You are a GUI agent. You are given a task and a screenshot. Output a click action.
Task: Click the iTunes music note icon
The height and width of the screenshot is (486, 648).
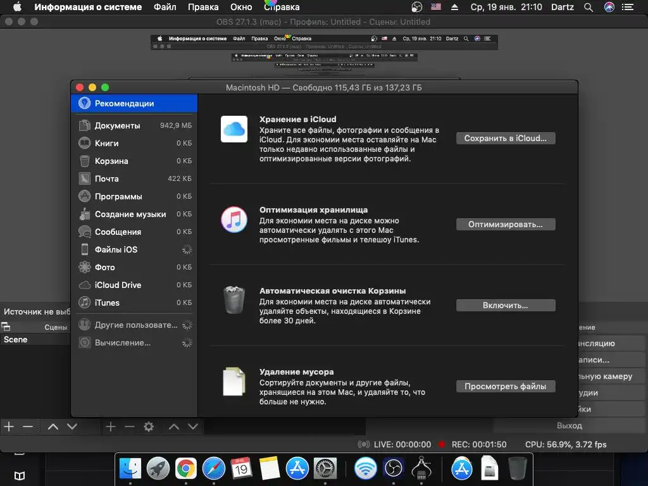coord(234,220)
